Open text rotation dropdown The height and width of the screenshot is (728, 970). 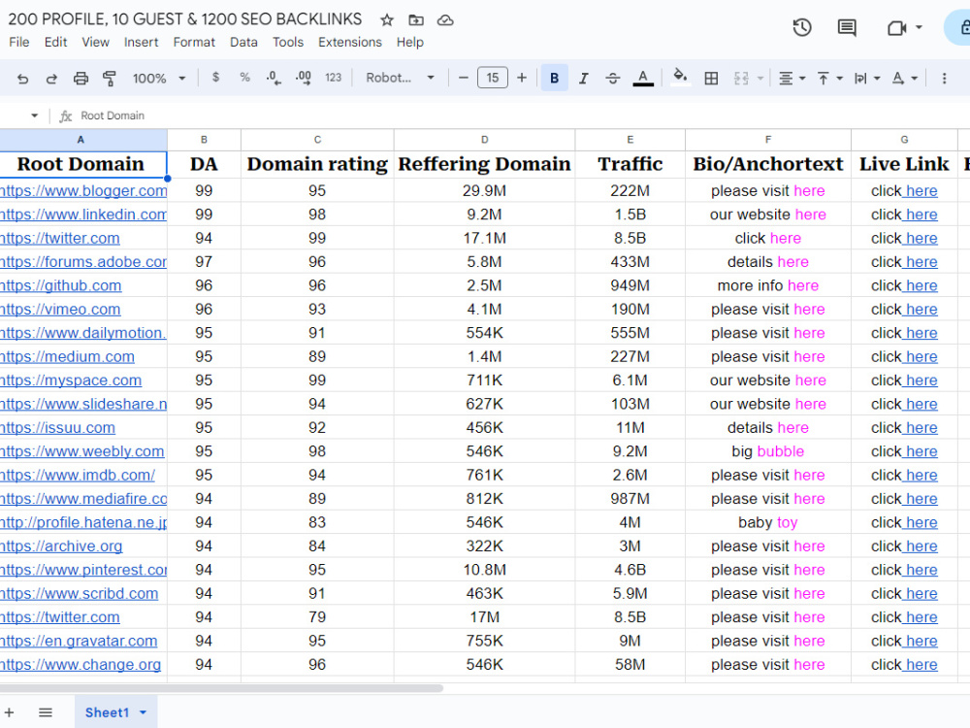click(904, 78)
